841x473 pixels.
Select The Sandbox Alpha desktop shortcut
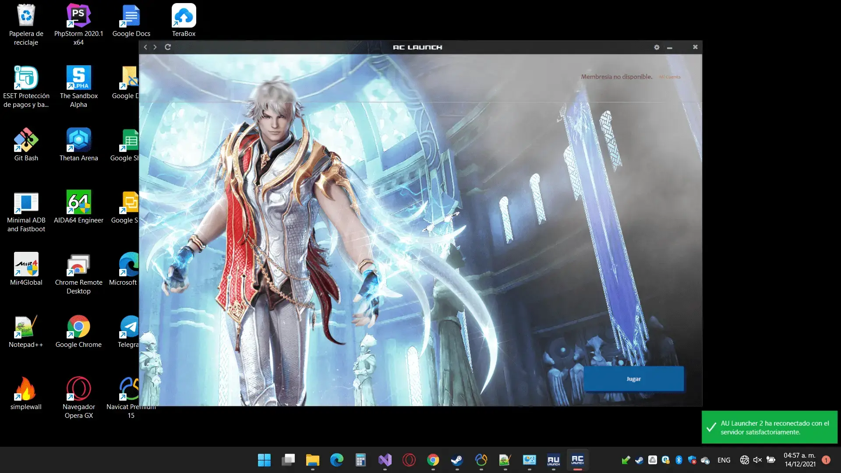[x=79, y=87]
